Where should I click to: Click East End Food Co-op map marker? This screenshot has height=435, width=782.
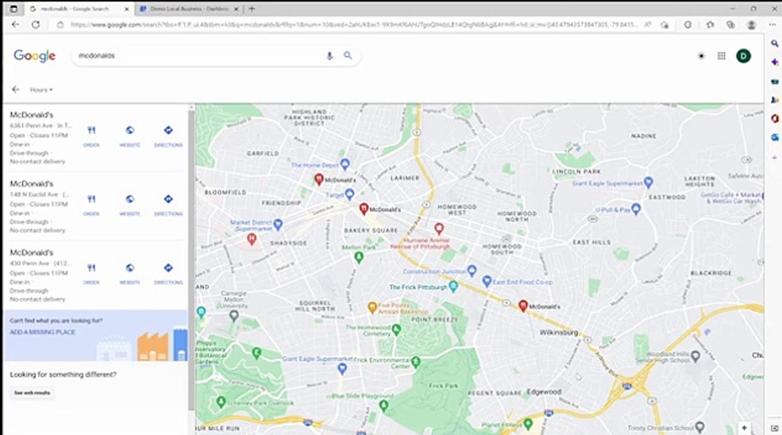point(487,282)
